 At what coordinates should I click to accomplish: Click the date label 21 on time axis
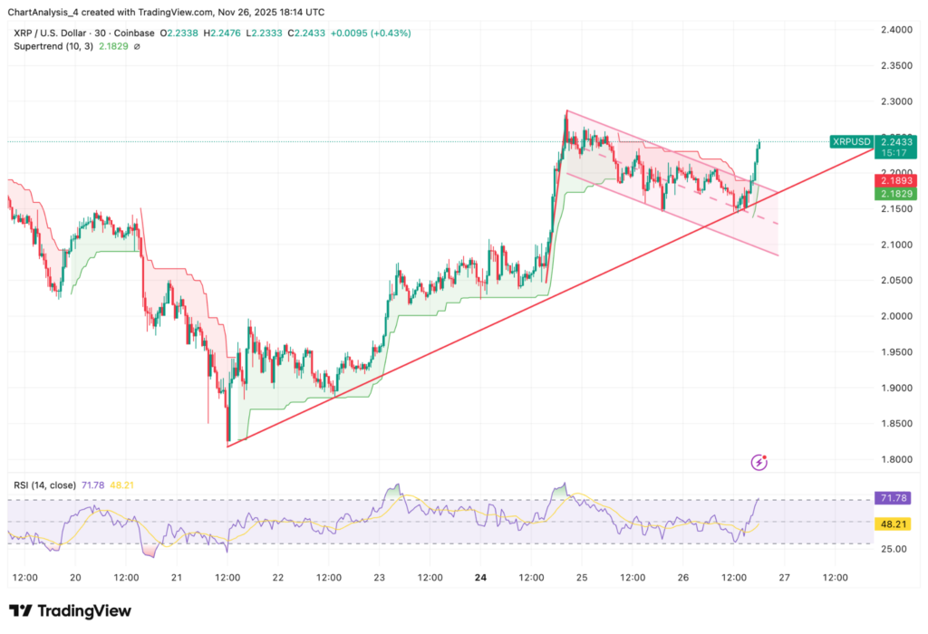[176, 577]
